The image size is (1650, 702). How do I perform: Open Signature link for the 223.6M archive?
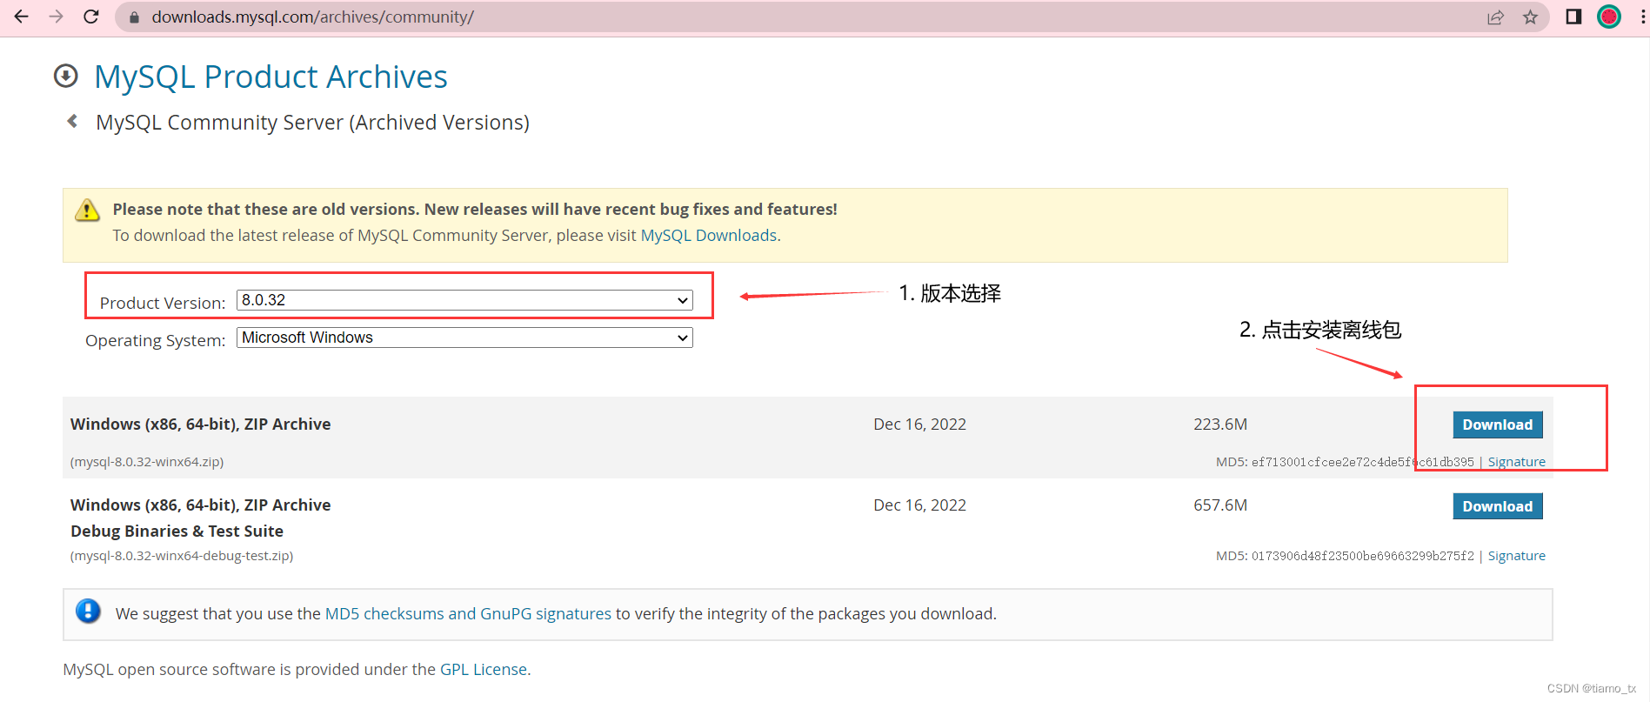coord(1516,462)
